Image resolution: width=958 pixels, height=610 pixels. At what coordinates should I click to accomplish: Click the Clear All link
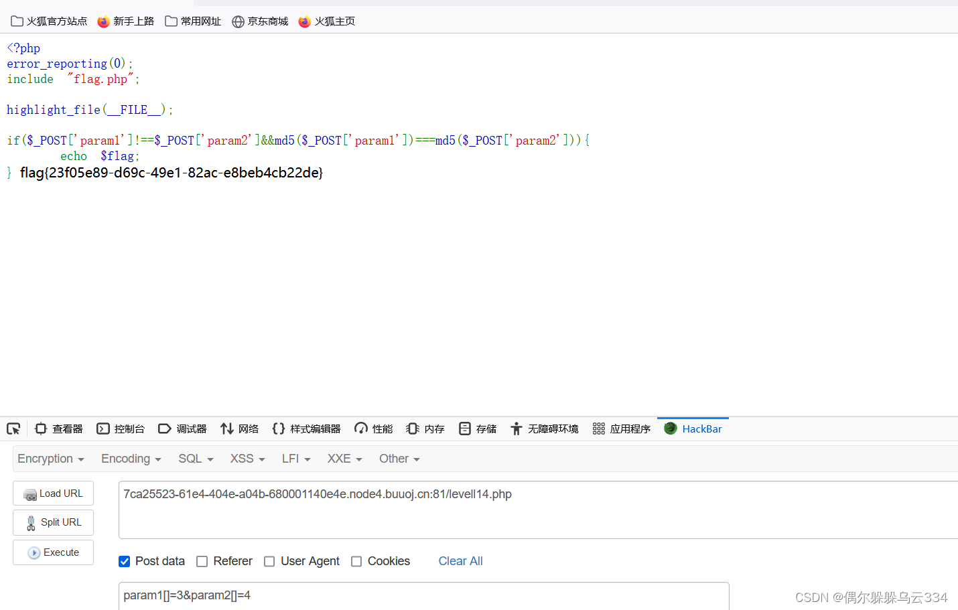coord(460,561)
